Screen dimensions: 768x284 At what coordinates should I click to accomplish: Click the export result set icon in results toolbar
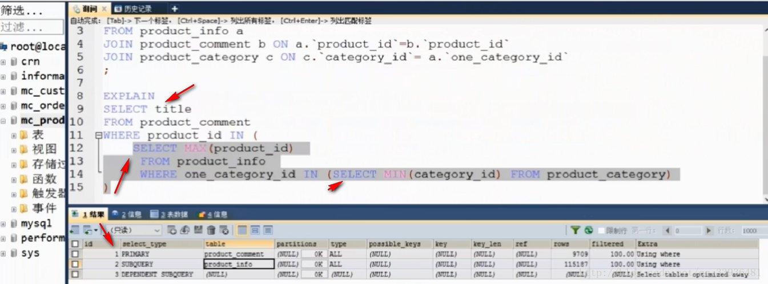pos(74,231)
